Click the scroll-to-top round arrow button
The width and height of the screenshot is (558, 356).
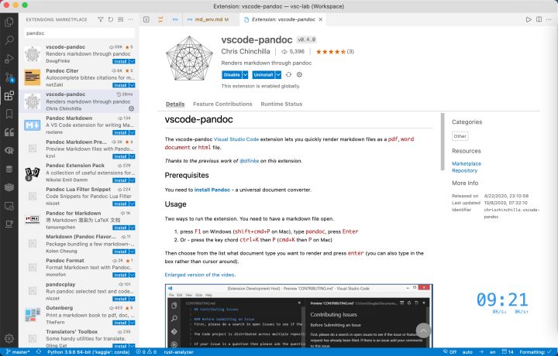tap(423, 330)
